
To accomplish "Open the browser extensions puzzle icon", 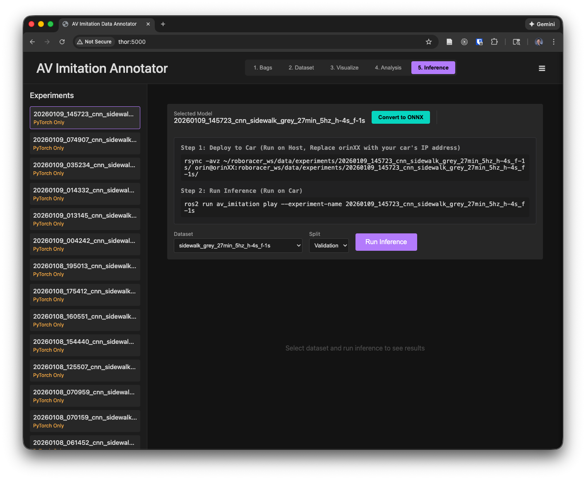I will (x=494, y=42).
